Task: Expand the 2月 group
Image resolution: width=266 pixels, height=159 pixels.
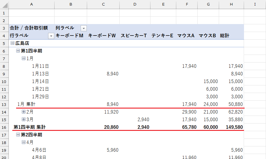Action: click(x=23, y=112)
